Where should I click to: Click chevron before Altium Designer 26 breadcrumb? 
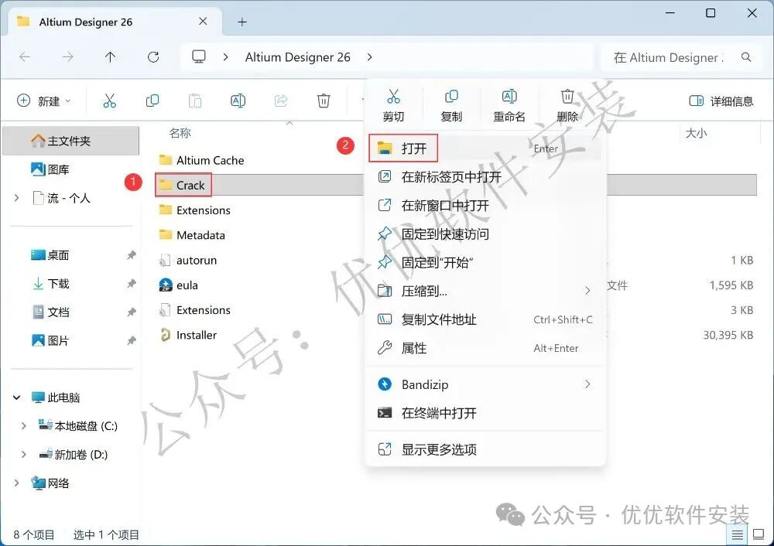(x=225, y=57)
